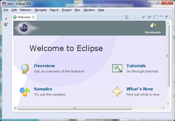
Task: Click the Eclipse icon in title bar
Action: [x=4, y=4]
